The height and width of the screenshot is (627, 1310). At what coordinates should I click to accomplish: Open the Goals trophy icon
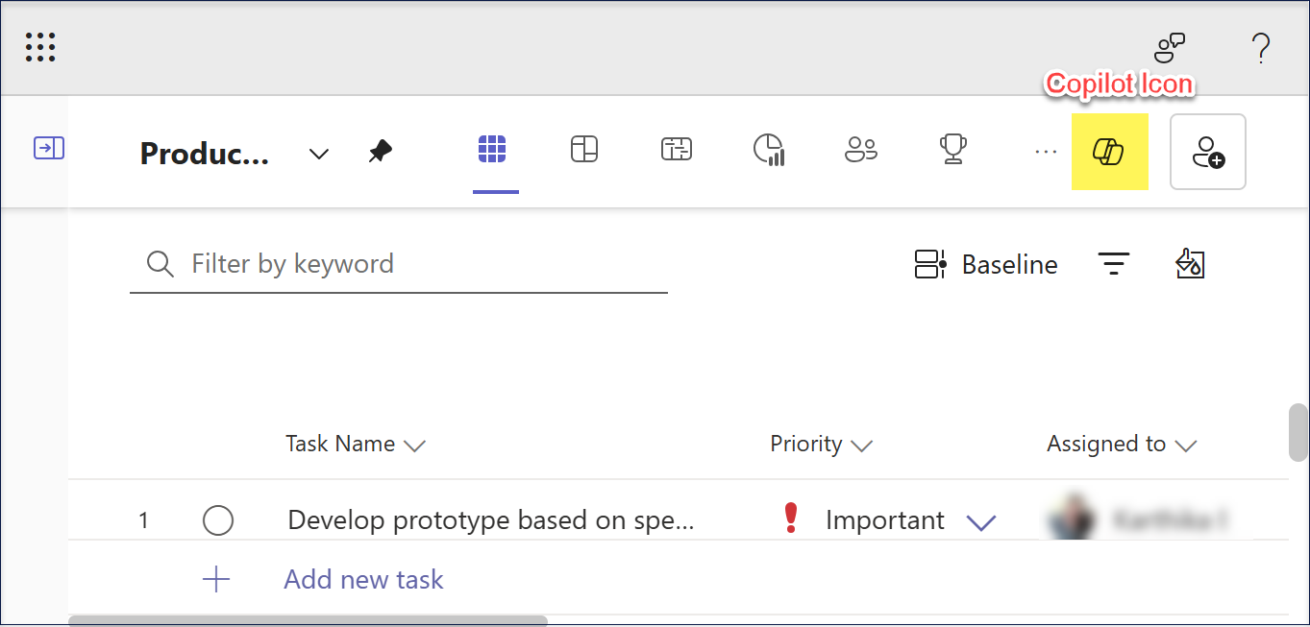pos(952,150)
